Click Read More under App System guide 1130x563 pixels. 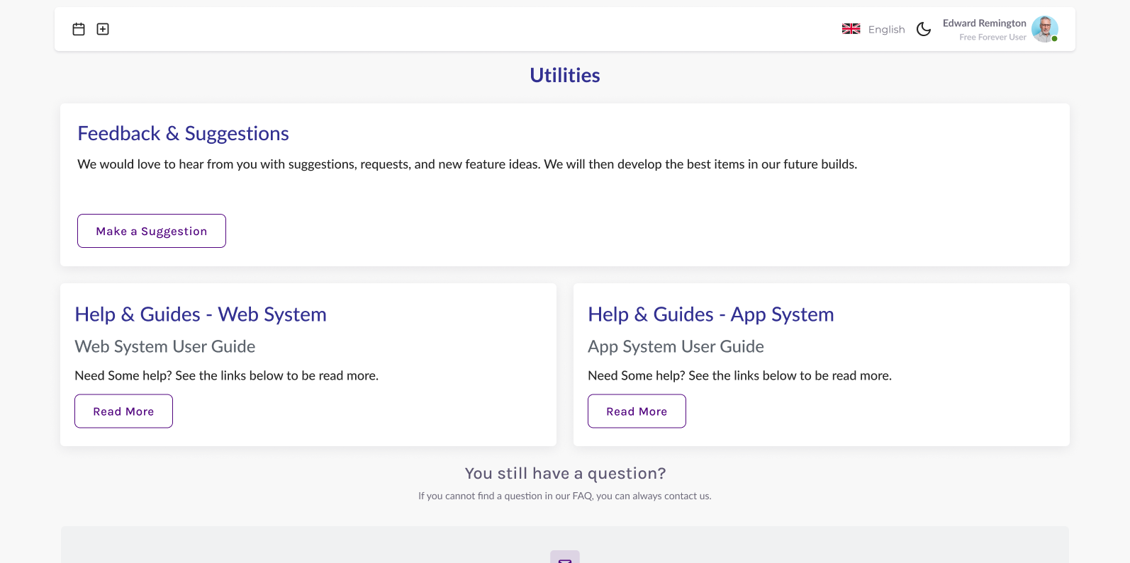pyautogui.click(x=637, y=411)
